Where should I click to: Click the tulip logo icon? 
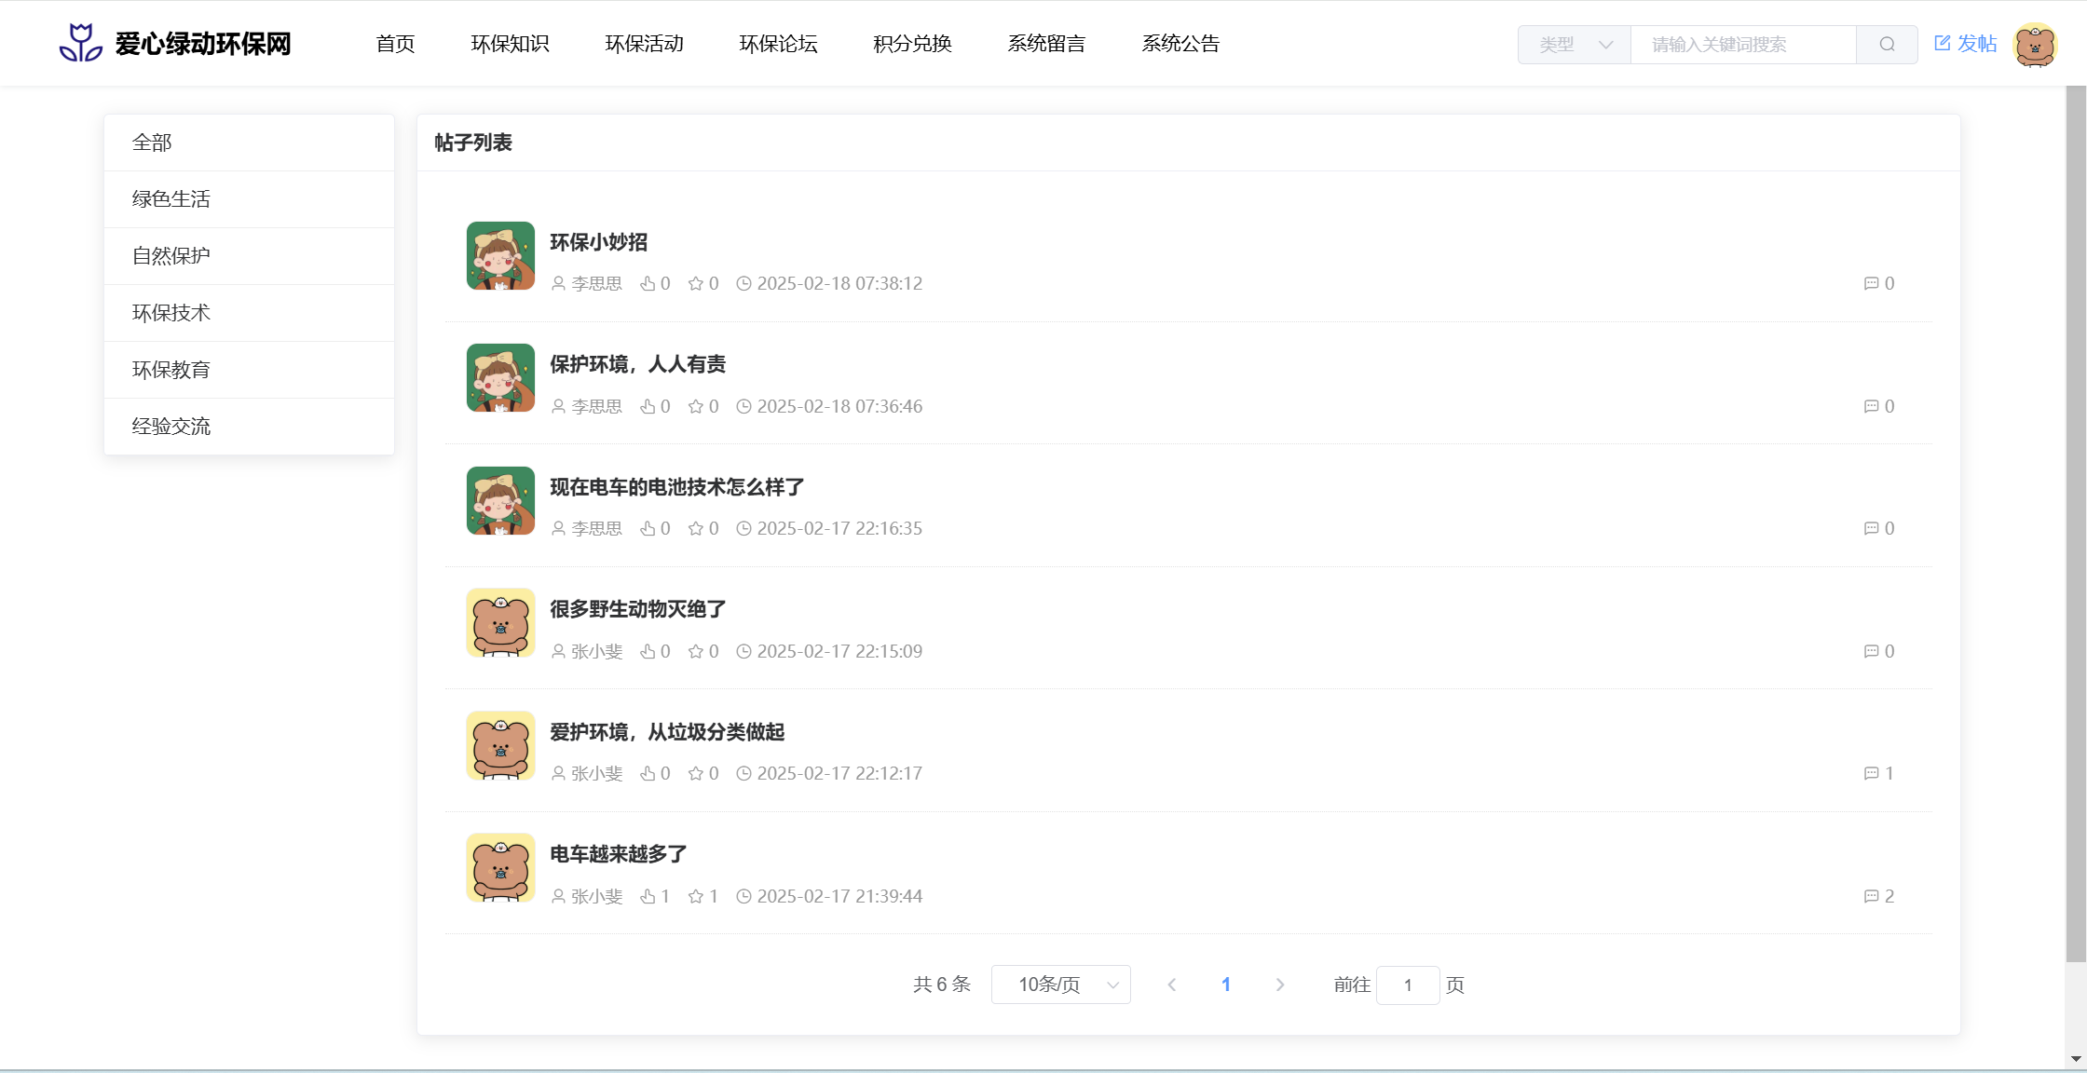pos(80,43)
